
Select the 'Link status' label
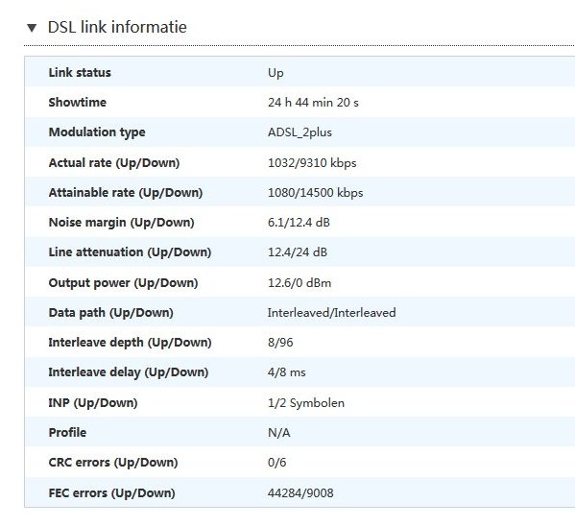80,72
